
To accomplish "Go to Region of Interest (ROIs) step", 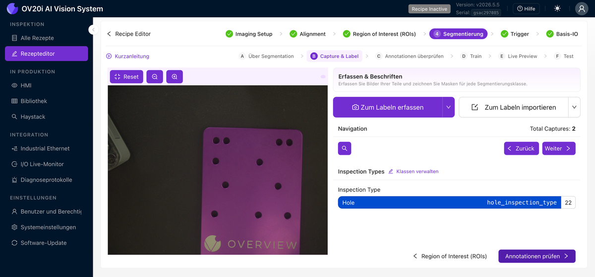I will pos(379,34).
